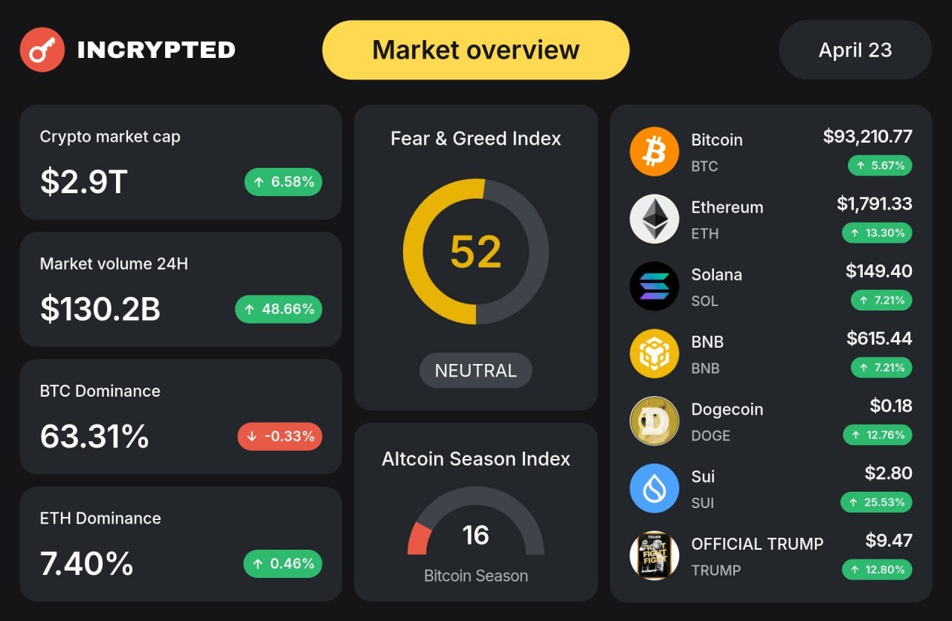Open the Solana logo icon
Image resolution: width=952 pixels, height=621 pixels.
[x=654, y=286]
